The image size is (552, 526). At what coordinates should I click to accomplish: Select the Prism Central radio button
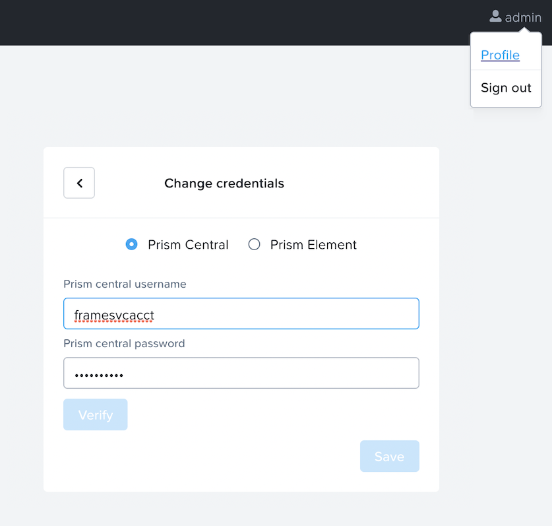click(x=131, y=244)
